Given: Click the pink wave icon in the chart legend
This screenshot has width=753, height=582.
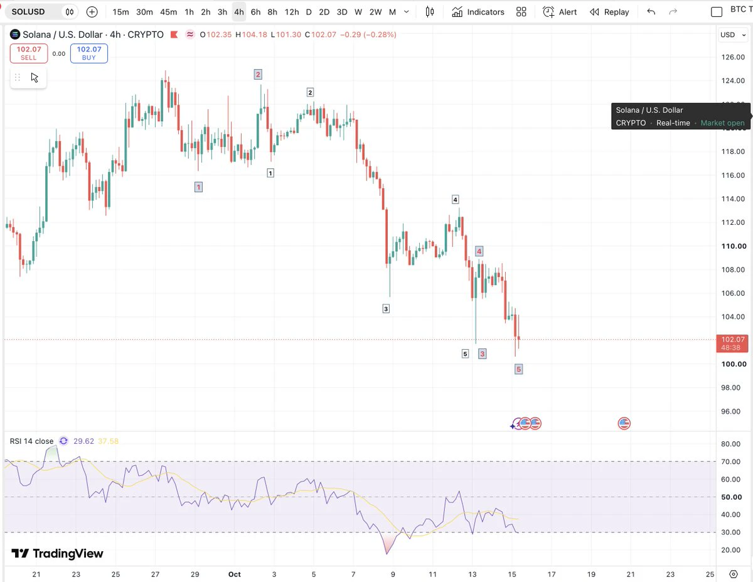Looking at the screenshot, I should (190, 35).
